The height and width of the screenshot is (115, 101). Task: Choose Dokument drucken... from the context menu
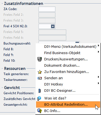62,66
